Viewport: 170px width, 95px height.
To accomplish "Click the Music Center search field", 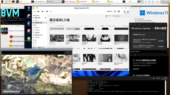I will [x=121, y=16].
